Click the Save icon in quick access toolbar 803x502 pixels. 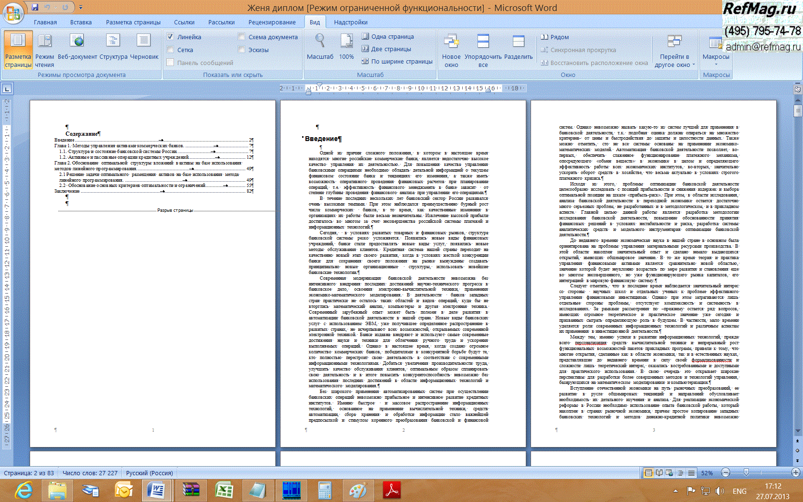35,7
